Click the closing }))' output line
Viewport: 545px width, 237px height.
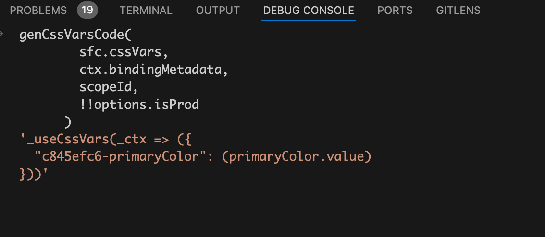(x=32, y=174)
